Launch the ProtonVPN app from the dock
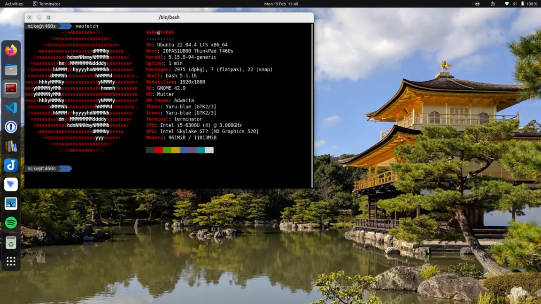The image size is (541, 304). pos(11,184)
